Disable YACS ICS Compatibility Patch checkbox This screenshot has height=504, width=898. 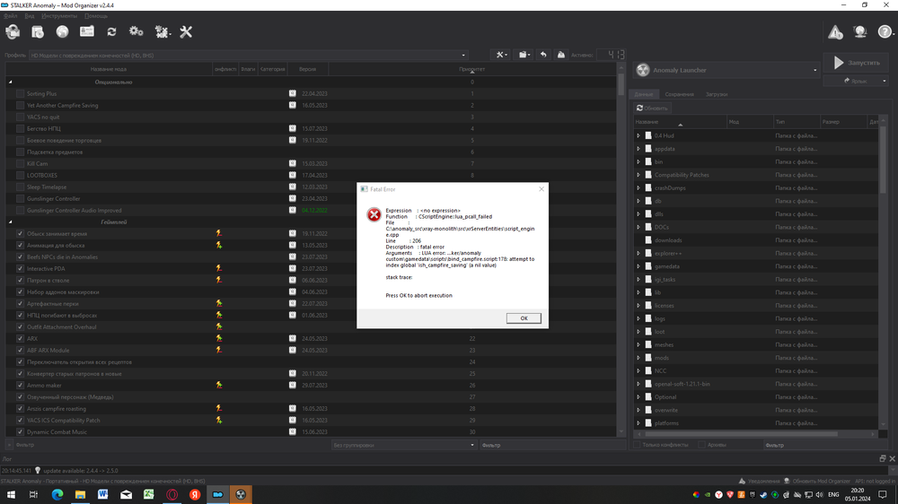click(x=20, y=420)
